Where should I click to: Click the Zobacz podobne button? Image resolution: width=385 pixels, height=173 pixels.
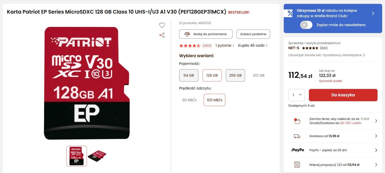tap(253, 34)
